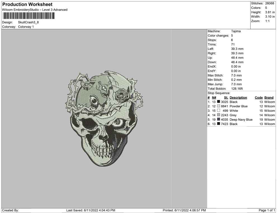This screenshot has width=277, height=213.
Task: Select the Grey thread color swatch
Action: pos(219,115)
